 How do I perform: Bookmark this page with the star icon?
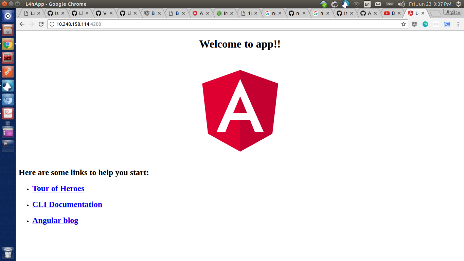[404, 24]
